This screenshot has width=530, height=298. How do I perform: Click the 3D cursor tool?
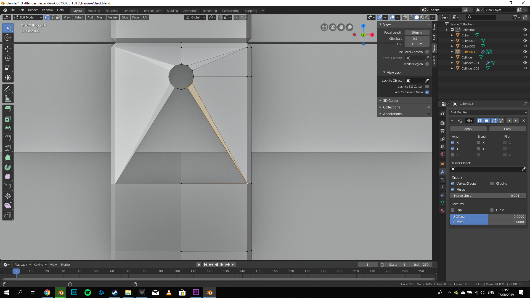pyautogui.click(x=8, y=38)
